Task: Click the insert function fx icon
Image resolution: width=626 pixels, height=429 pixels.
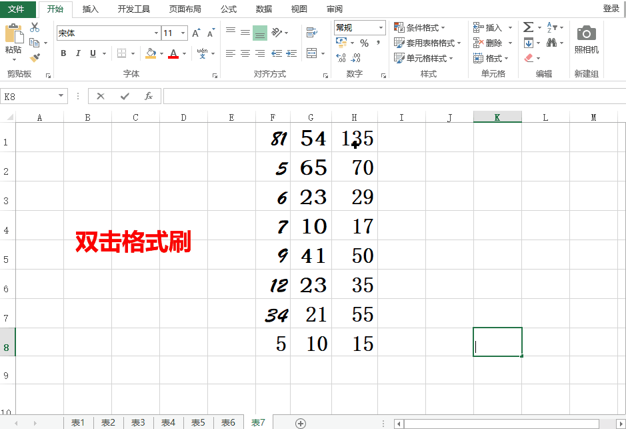Action: pos(149,96)
